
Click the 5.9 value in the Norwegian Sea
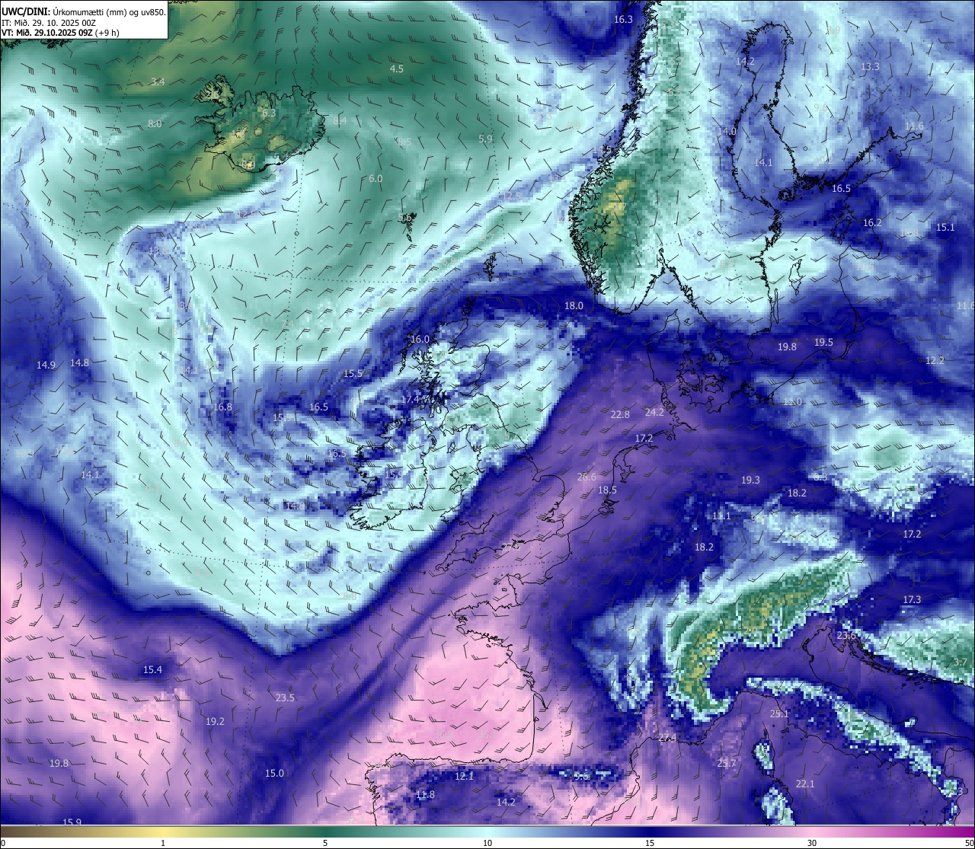pos(485,139)
